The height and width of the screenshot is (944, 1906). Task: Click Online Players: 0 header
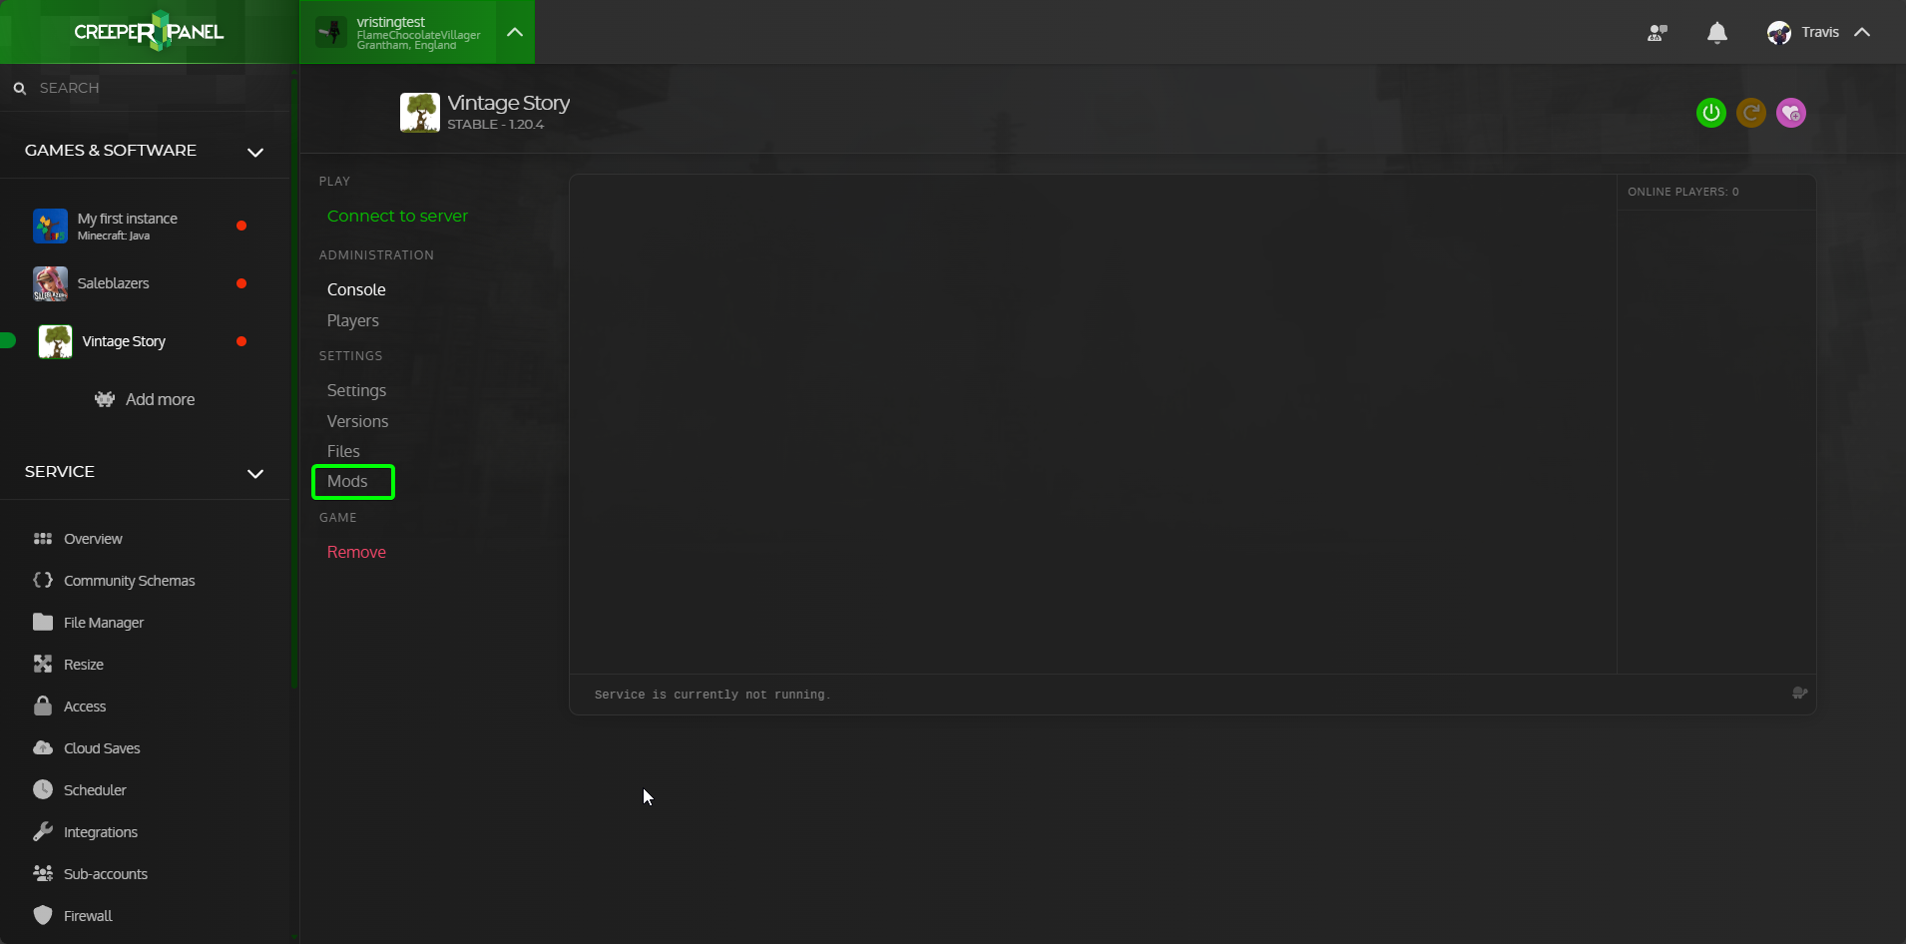click(x=1683, y=192)
